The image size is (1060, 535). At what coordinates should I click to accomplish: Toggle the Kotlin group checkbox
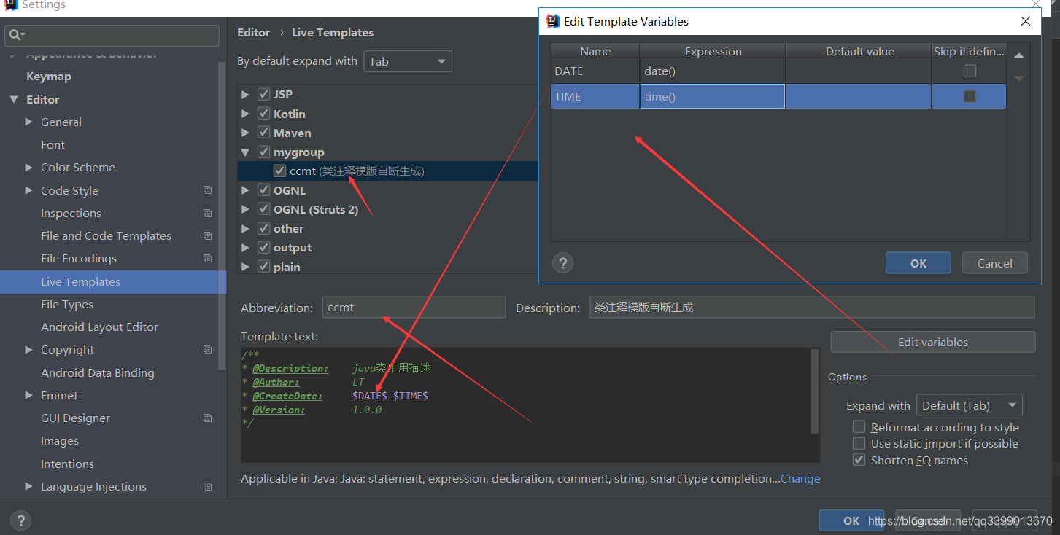(x=264, y=114)
